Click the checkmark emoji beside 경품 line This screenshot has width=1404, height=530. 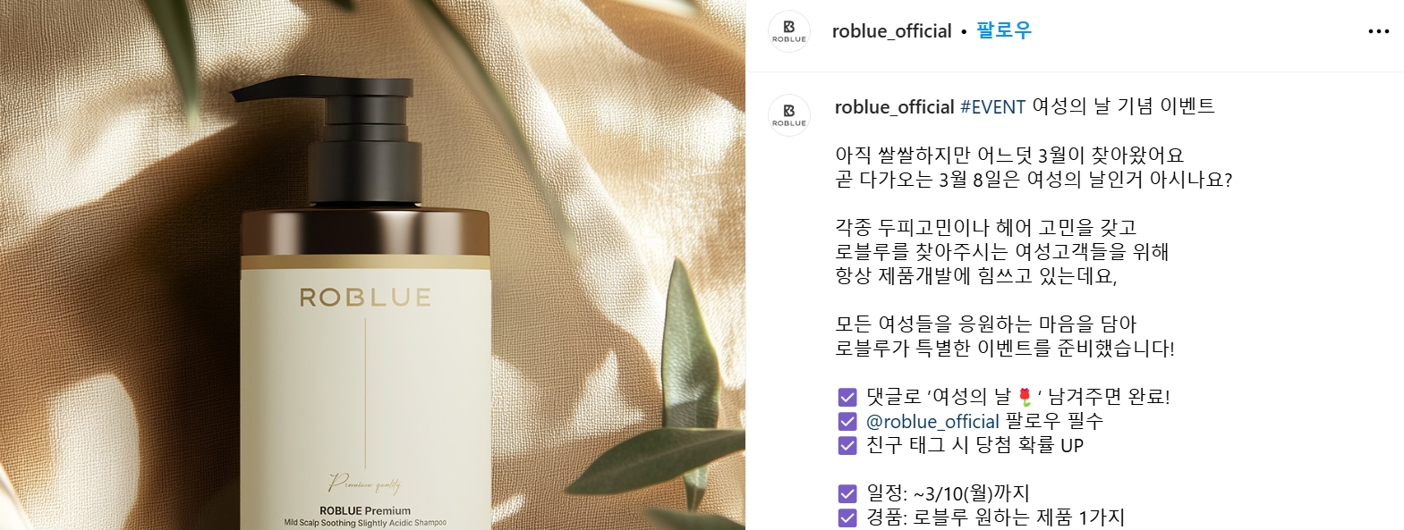coord(847,517)
